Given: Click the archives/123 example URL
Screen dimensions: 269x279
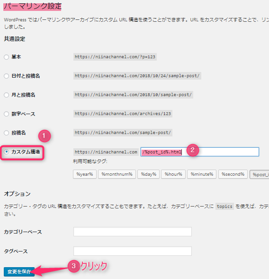Looking at the screenshot, I should point(123,114).
